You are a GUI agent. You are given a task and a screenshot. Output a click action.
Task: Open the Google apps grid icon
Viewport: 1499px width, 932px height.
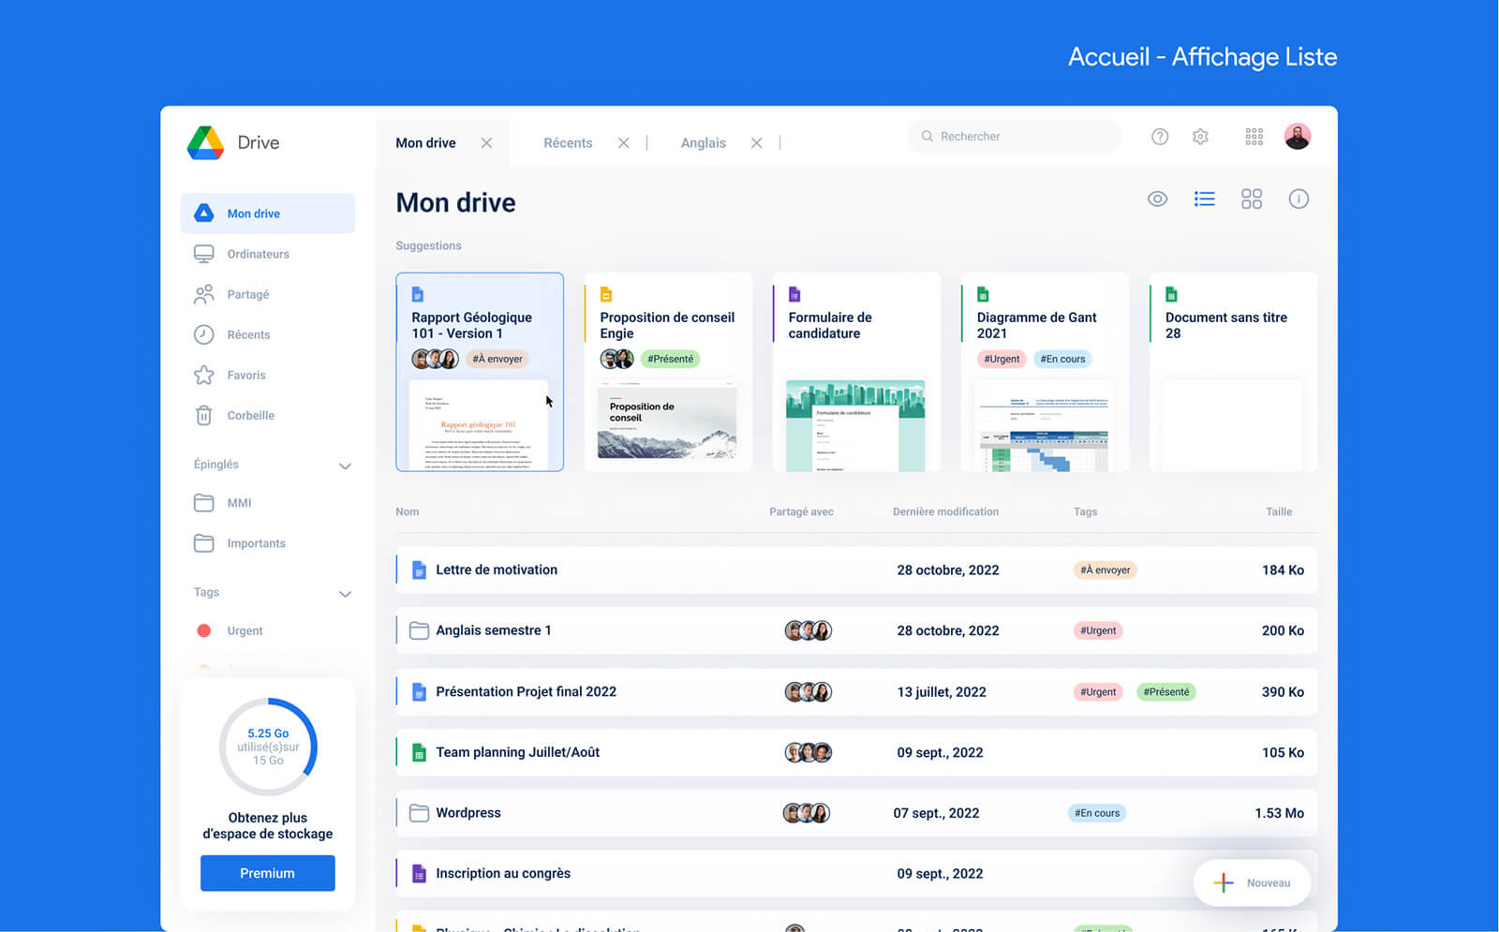click(1254, 137)
